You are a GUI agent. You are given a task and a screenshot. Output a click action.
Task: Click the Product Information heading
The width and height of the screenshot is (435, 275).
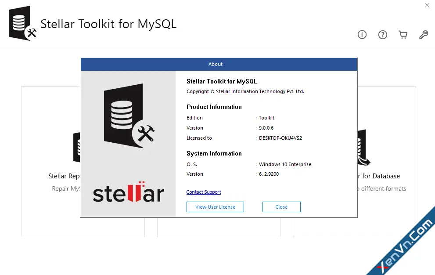(x=214, y=107)
